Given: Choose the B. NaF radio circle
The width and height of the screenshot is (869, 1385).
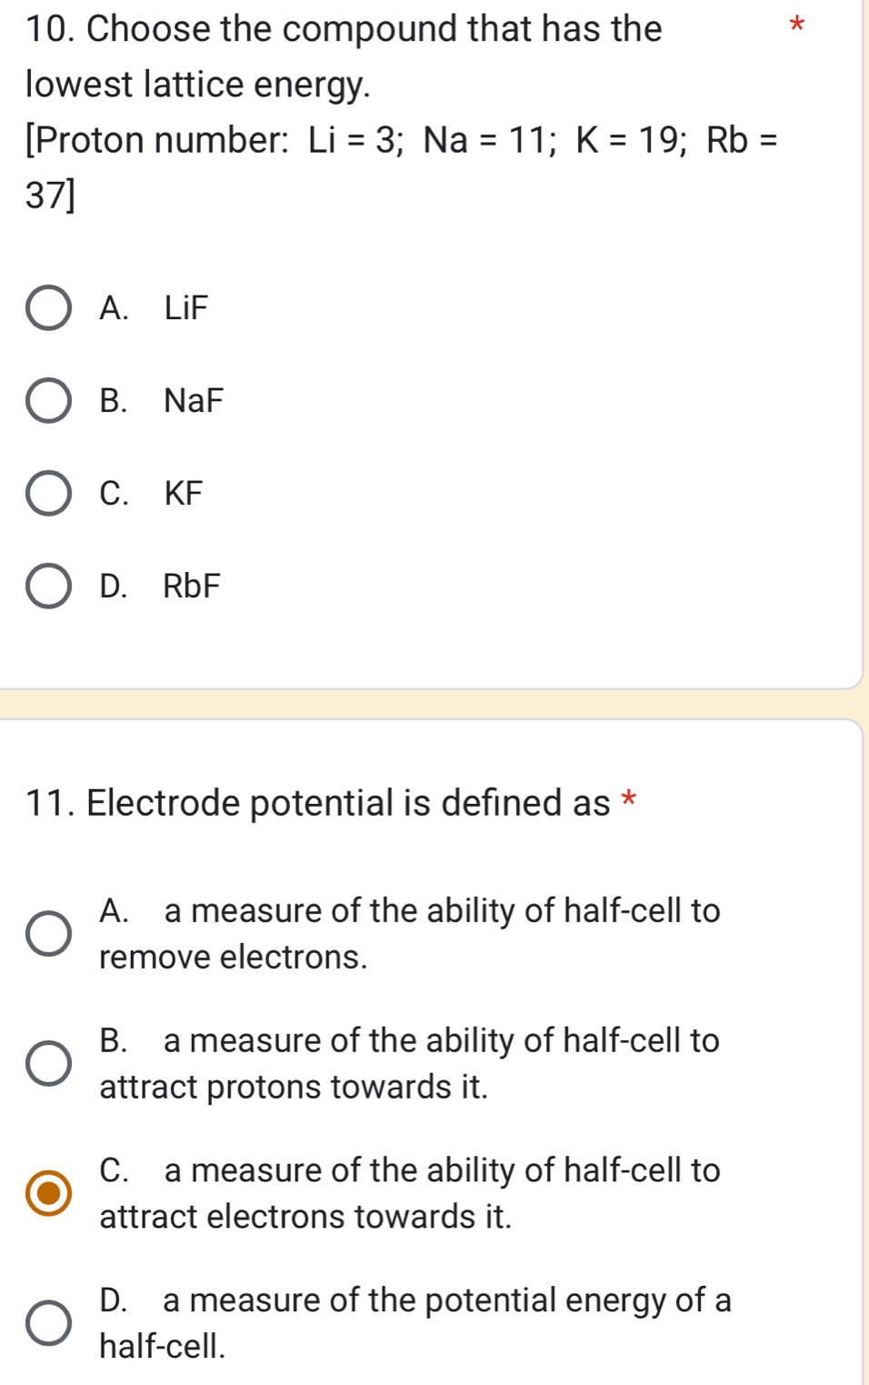Looking at the screenshot, I should point(48,401).
